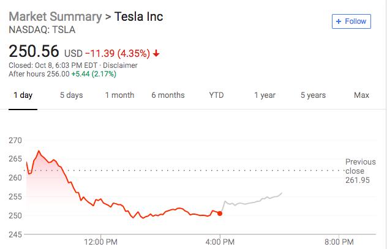
Task: Click the 12:00 PM time axis label
Action: pos(100,240)
